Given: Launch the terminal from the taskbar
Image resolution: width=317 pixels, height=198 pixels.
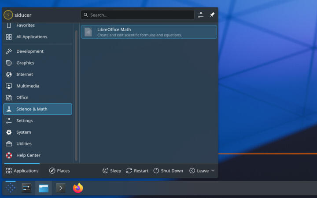Looking at the screenshot, I should pos(61,188).
